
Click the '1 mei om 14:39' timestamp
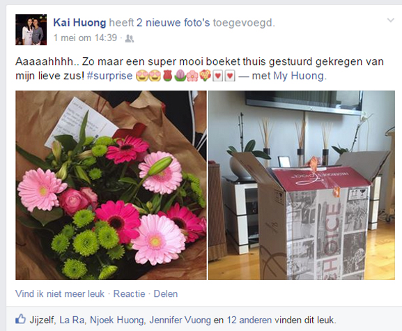(x=85, y=38)
